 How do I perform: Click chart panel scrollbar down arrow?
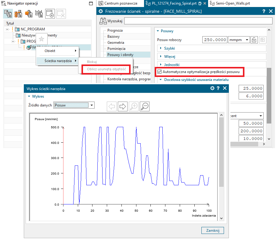(x=221, y=218)
